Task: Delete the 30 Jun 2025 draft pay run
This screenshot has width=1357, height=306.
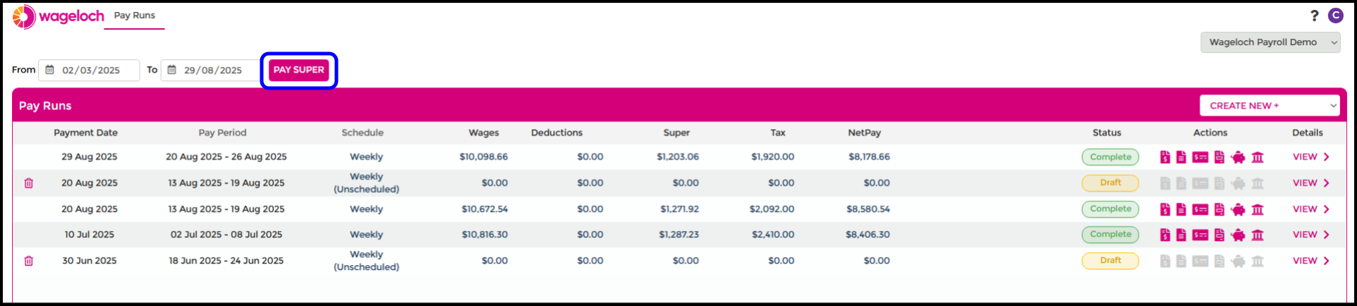Action: point(29,261)
